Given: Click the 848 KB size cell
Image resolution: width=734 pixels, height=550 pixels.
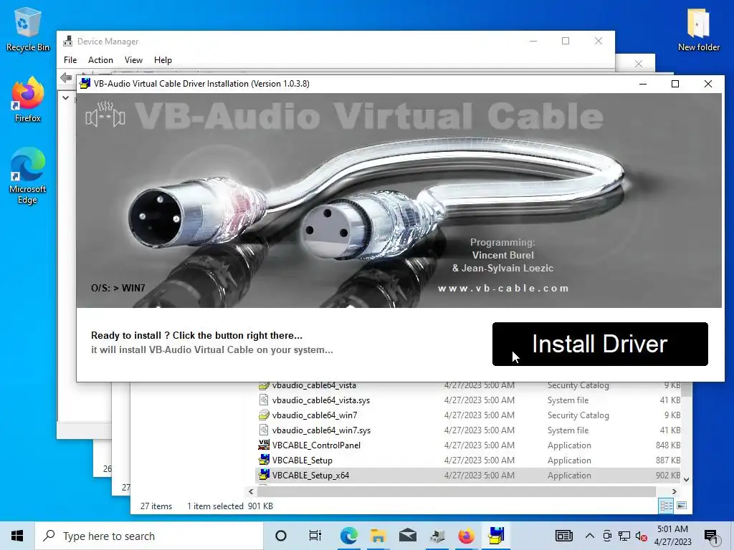Looking at the screenshot, I should click(x=668, y=445).
